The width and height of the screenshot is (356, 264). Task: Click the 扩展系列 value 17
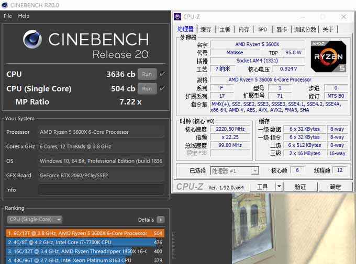222,96
